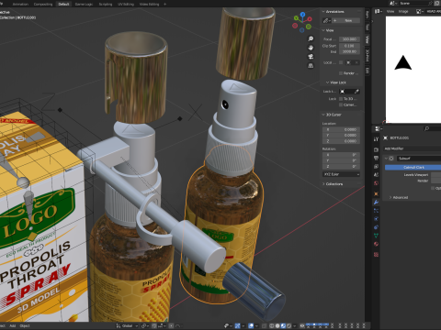This screenshot has width=441, height=330.
Task: Enable Lock Camera to View checkbox
Action: [x=341, y=104]
